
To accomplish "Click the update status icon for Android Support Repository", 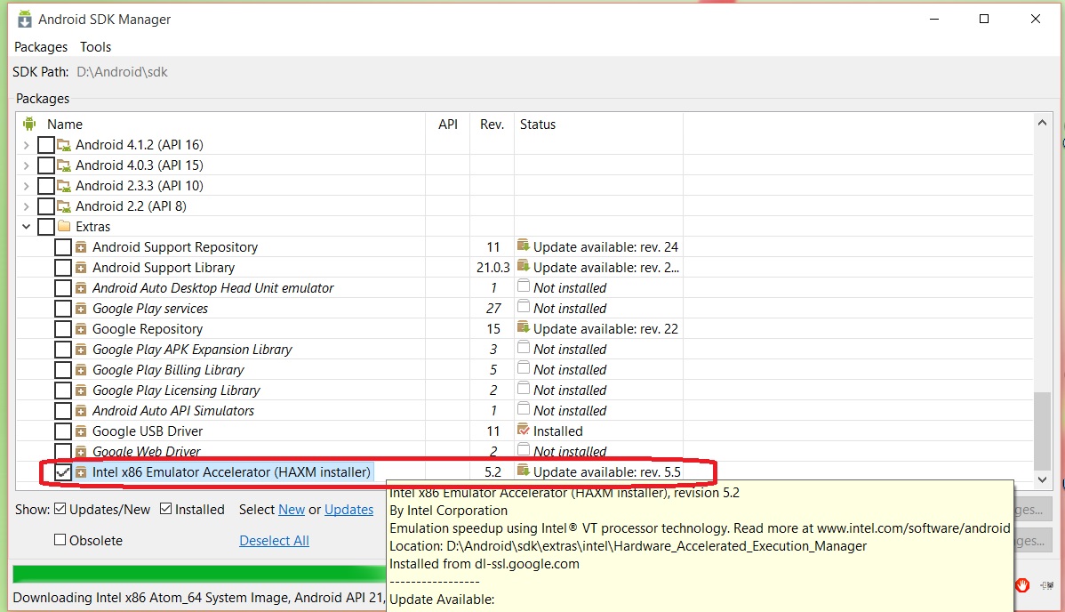I will (x=523, y=246).
